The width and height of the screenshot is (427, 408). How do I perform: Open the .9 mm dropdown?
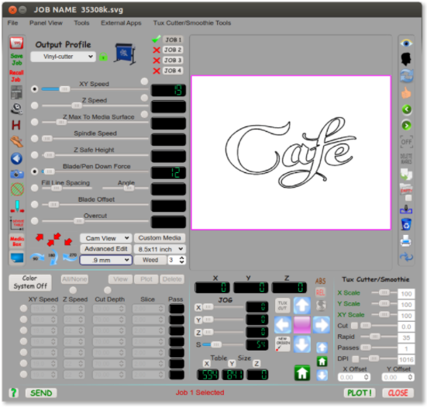(x=106, y=260)
